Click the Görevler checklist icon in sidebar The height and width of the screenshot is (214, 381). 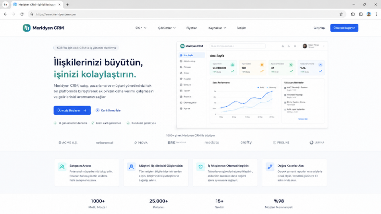181,84
